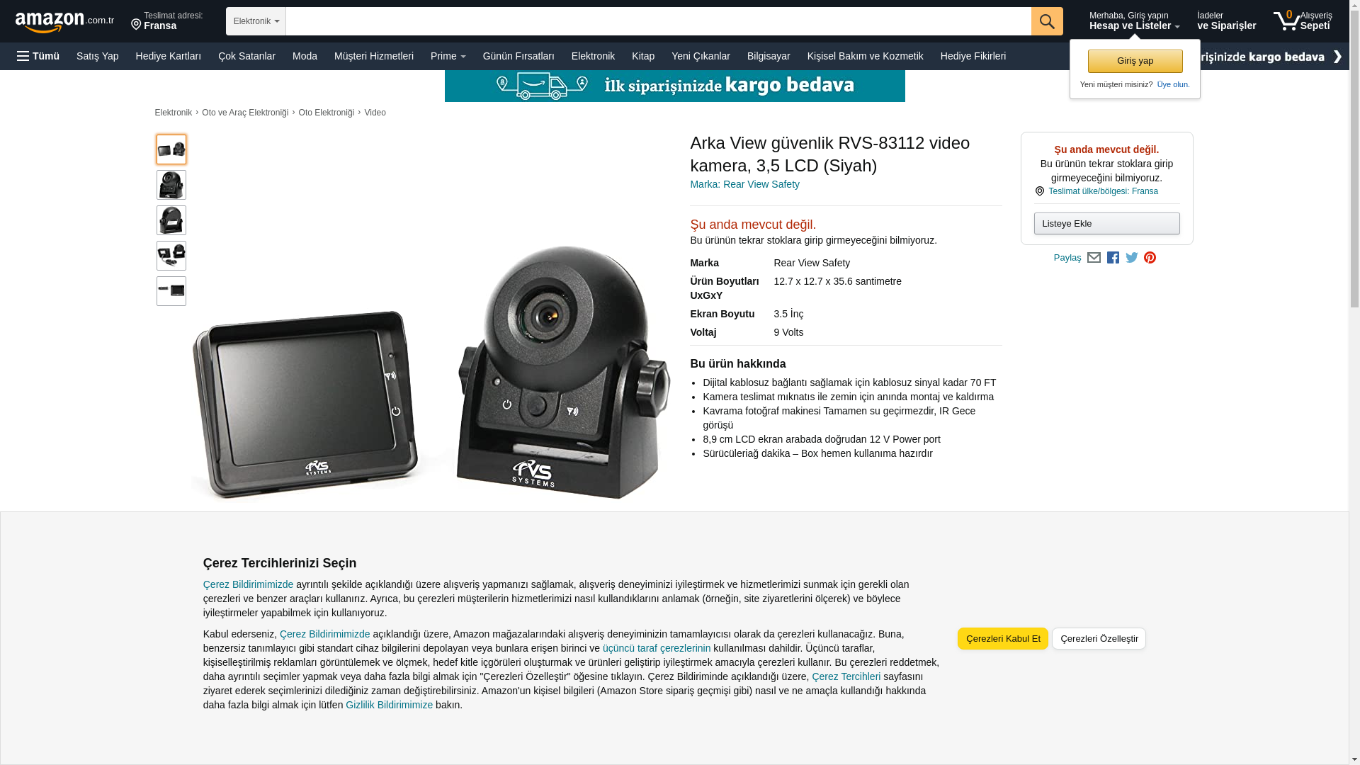Viewport: 1360px width, 765px height.
Task: Share the product on Pinterest
Action: click(1150, 258)
